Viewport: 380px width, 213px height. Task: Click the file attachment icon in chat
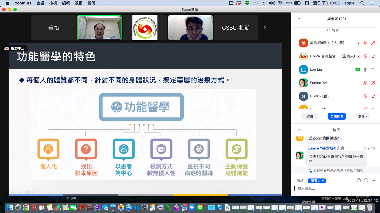[x=359, y=180]
